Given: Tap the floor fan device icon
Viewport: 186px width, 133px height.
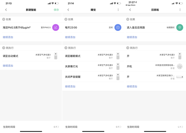Looking at the screenshot, I should 180,66.
